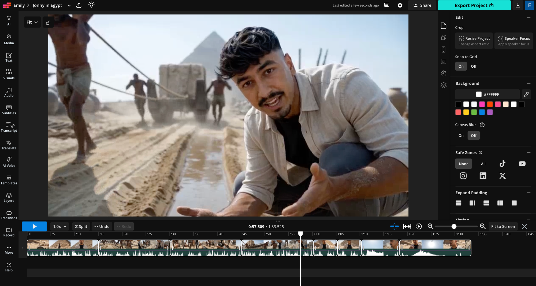
Task: Turn Snap to Grid On
Action: [461, 66]
